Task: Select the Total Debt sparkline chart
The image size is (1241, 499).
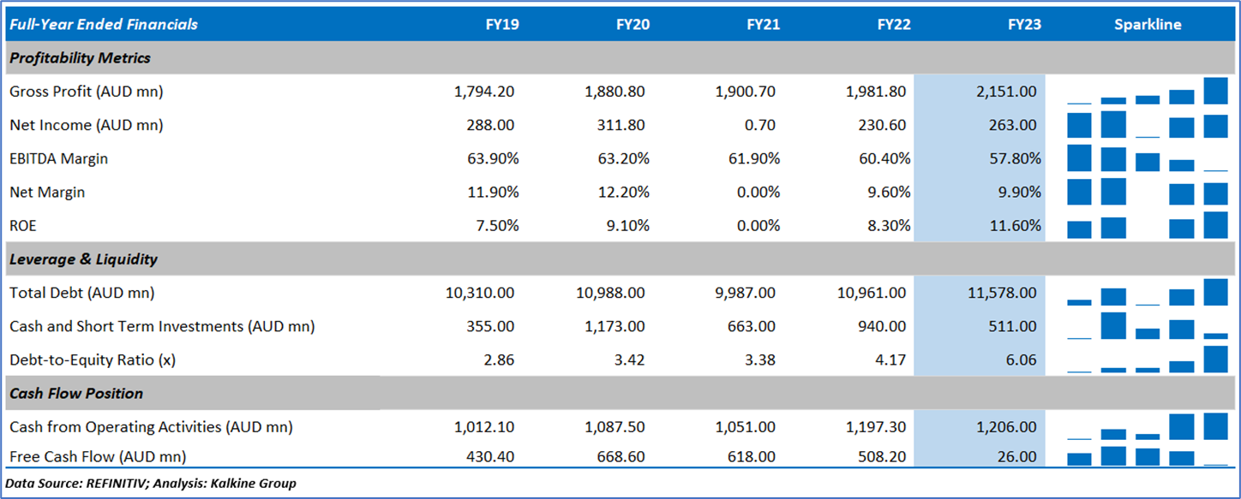Action: click(x=1147, y=293)
